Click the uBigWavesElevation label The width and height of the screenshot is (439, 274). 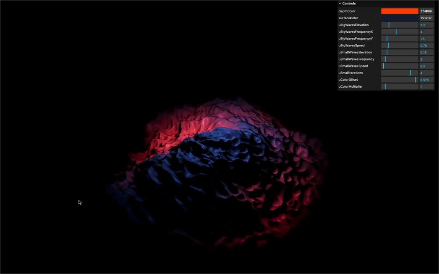pos(353,25)
